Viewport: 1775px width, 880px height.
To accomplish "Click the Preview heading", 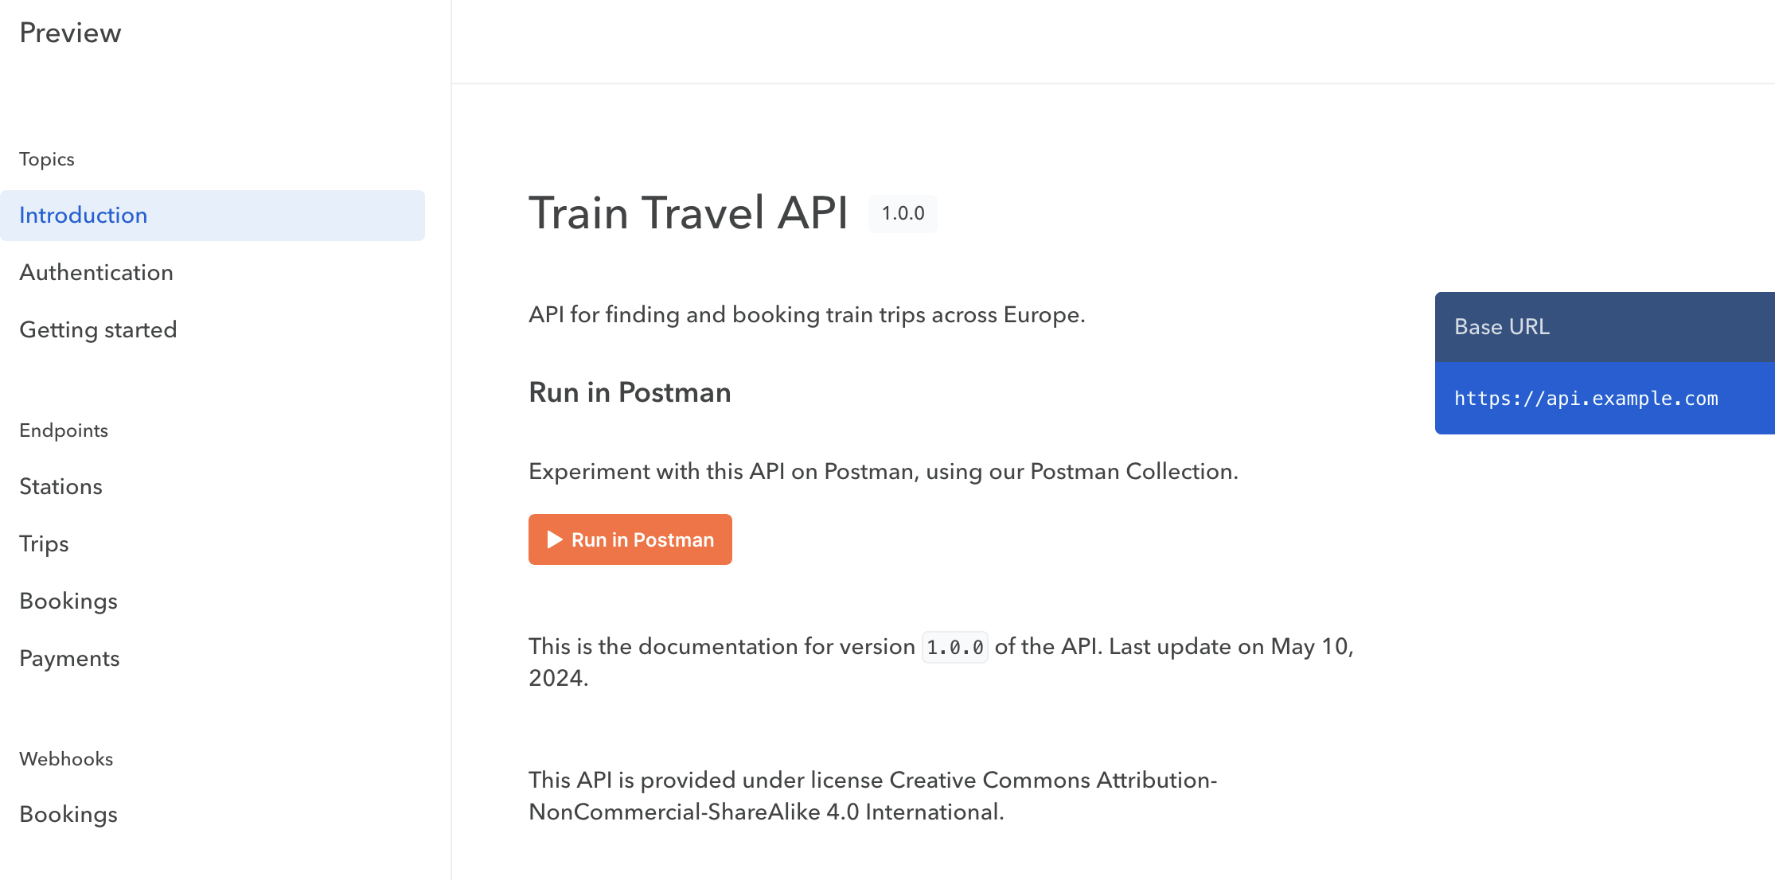I will tap(71, 33).
